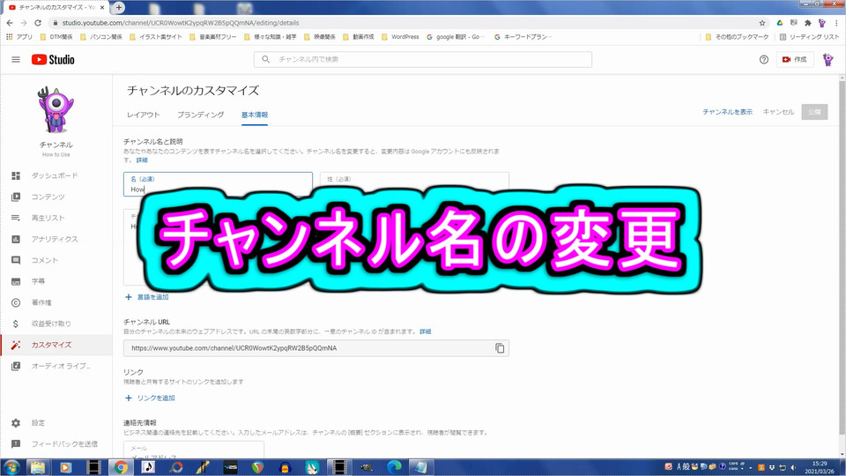Open 著作権 in the sidebar

[56, 302]
